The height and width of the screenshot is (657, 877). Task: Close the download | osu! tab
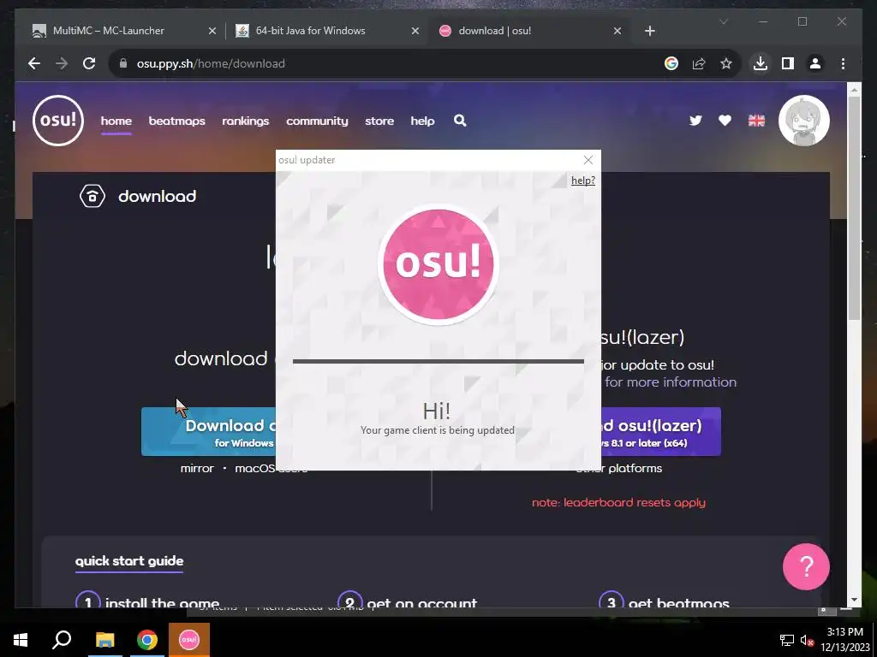pyautogui.click(x=617, y=31)
